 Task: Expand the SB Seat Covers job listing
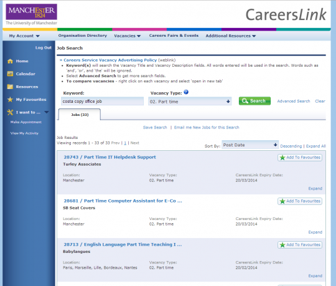(x=315, y=232)
